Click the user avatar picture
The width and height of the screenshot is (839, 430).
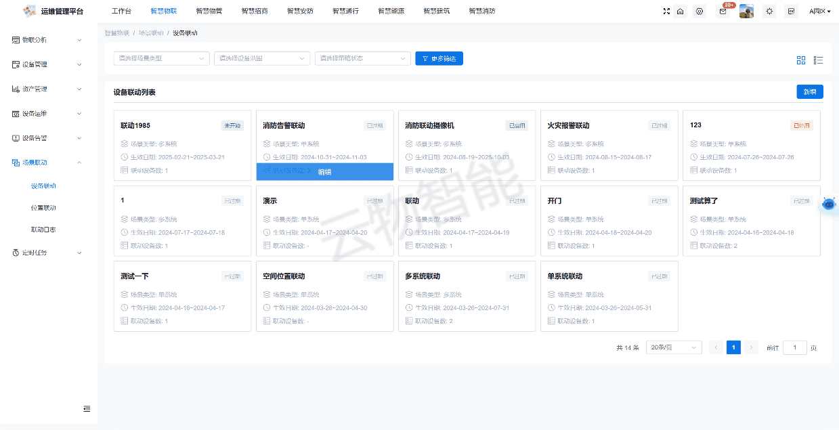tap(746, 12)
